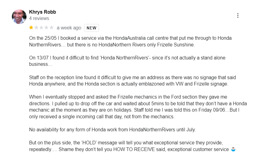Open the three-dot review options menu
The height and width of the screenshot is (158, 254).
[x=238, y=15]
